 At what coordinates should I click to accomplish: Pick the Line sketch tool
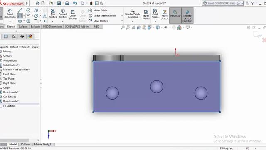20,10
